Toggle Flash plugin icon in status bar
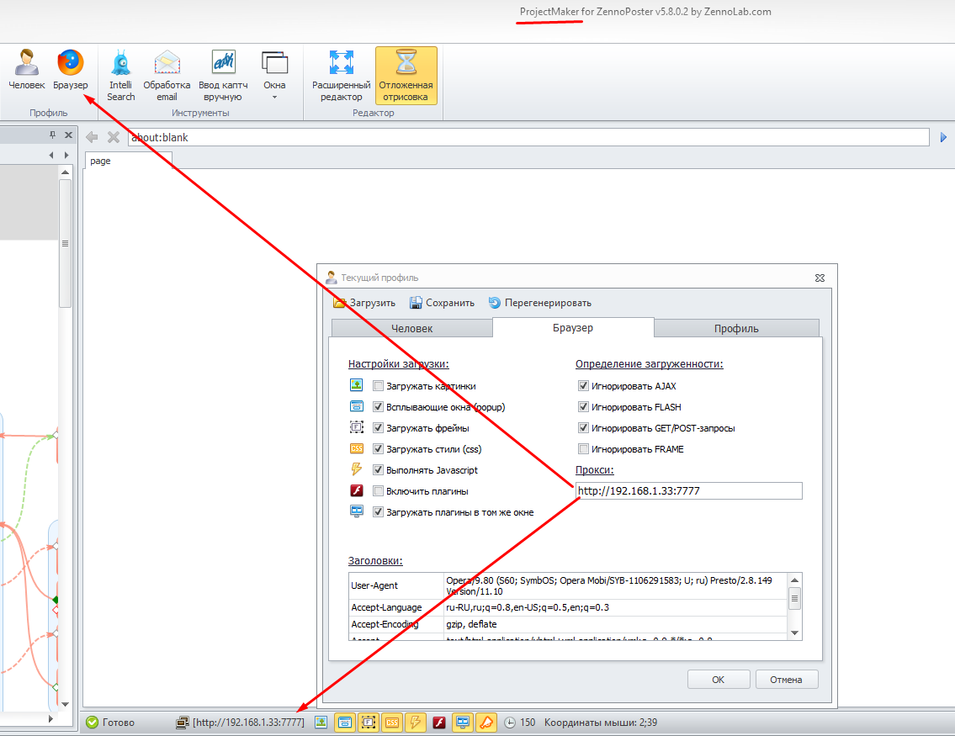 439,723
